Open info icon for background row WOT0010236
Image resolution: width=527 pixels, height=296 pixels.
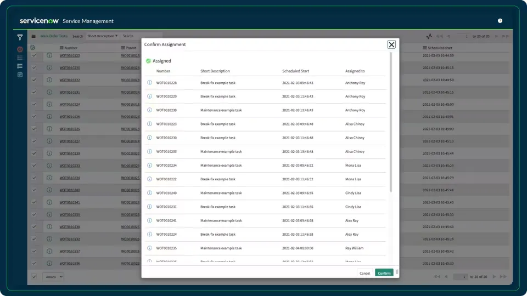click(x=49, y=264)
